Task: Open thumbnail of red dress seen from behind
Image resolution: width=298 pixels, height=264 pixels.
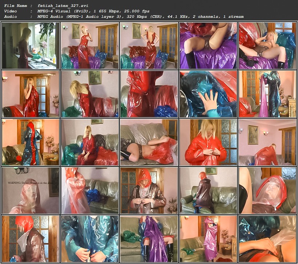Action: [x=149, y=46]
